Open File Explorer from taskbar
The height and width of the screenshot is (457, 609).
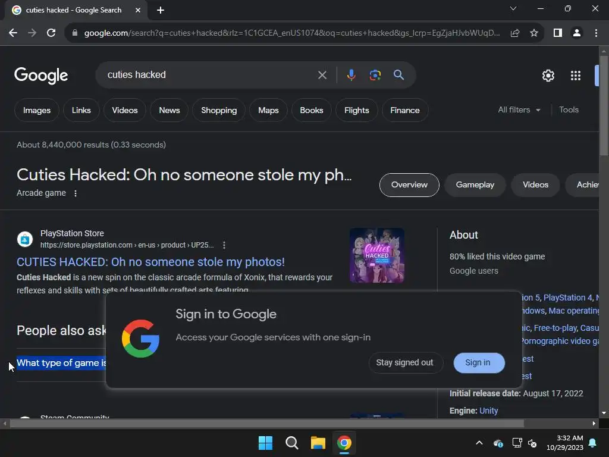(x=318, y=443)
